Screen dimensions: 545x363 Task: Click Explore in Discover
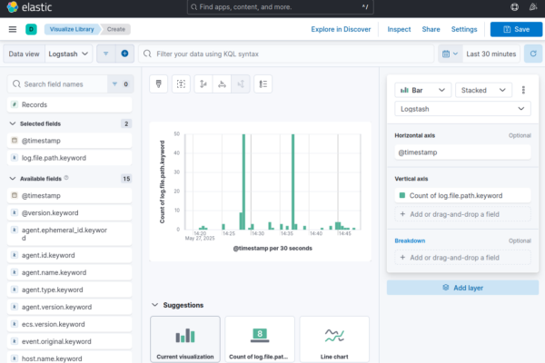tap(341, 29)
